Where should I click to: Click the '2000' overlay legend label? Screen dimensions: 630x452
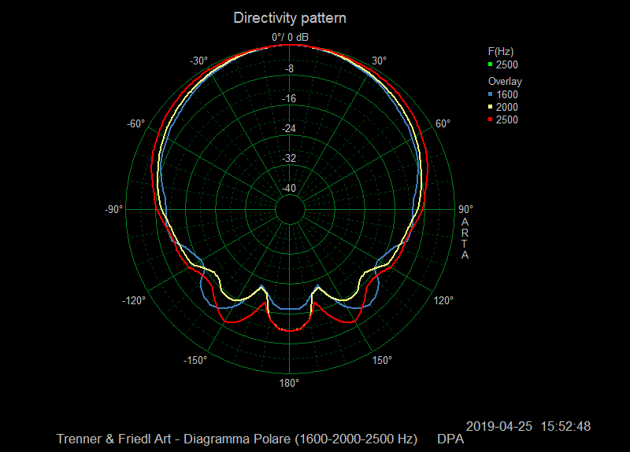click(x=507, y=107)
